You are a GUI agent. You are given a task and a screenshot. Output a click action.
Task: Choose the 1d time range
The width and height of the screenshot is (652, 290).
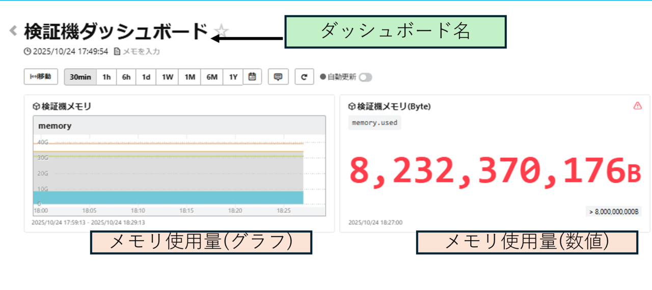coord(146,77)
